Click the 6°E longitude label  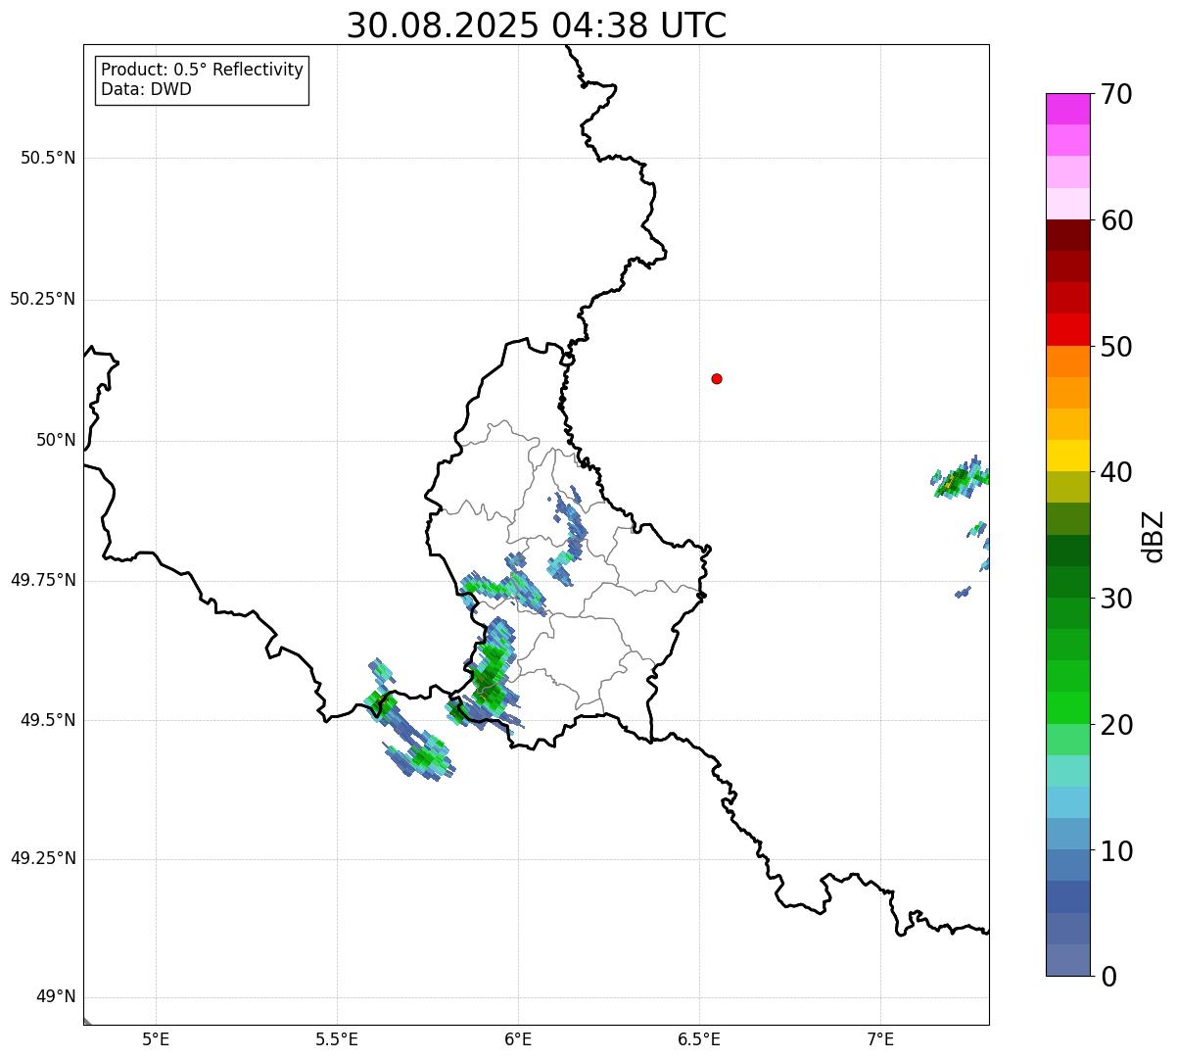[519, 1038]
